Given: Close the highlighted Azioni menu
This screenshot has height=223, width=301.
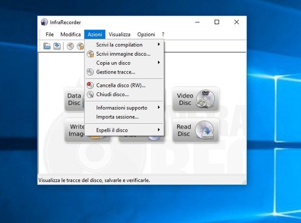Looking at the screenshot, I should [95, 35].
